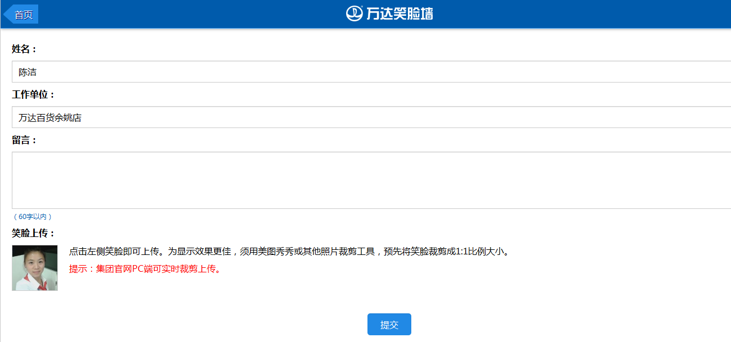Click the 点击左侧笑脸即可上传 instruction text
This screenshot has height=342, width=731.
(290, 251)
